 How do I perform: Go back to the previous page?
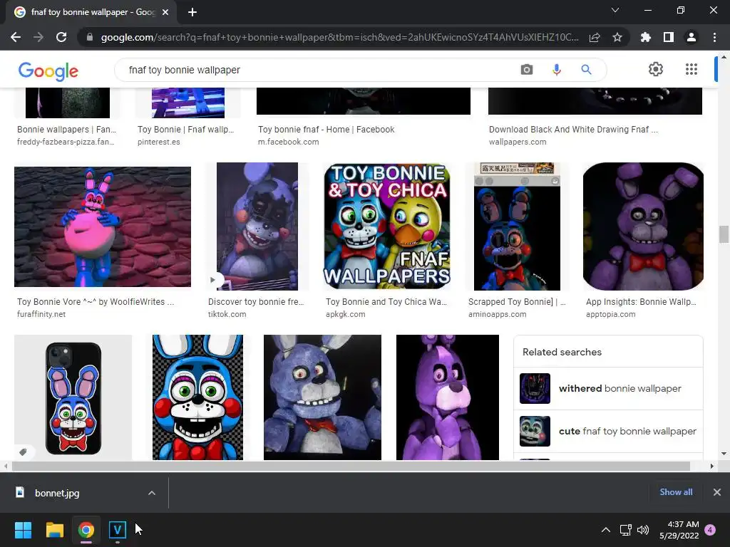(x=16, y=37)
